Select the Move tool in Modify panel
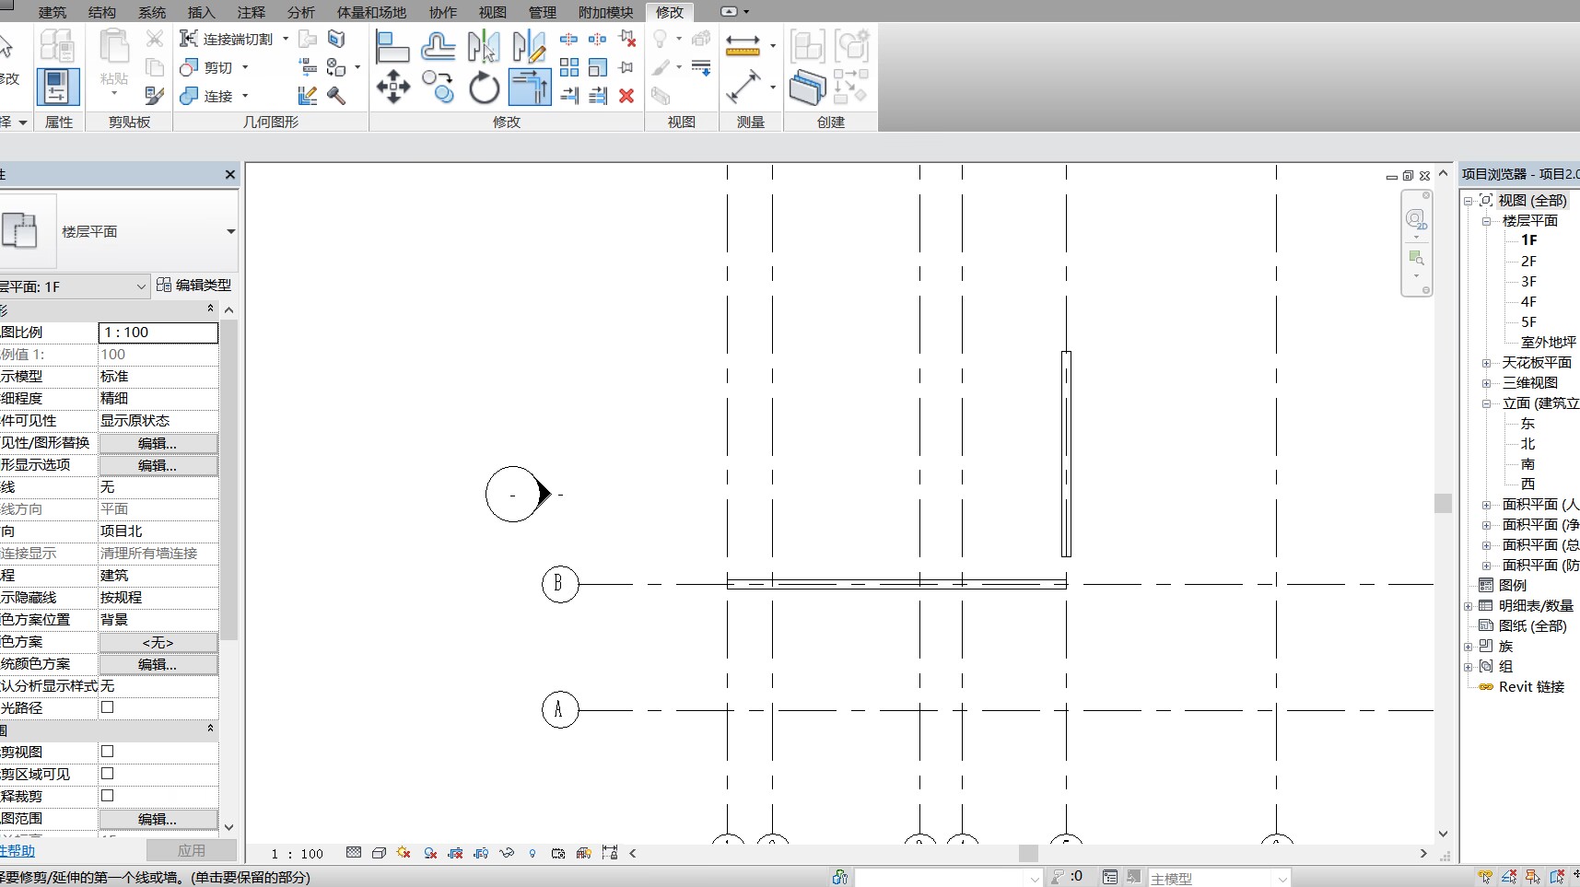This screenshot has height=887, width=1580. click(393, 88)
